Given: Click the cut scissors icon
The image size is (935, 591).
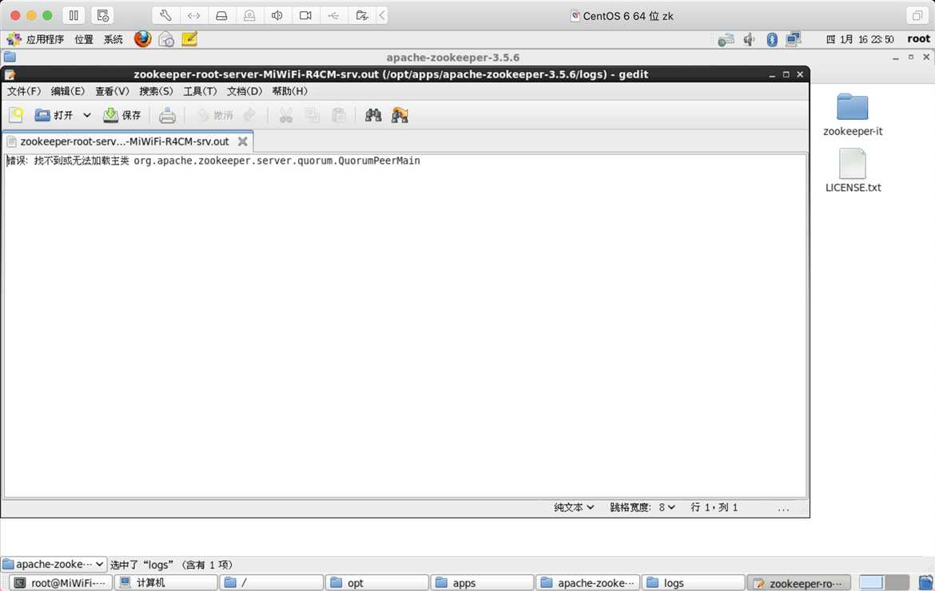Looking at the screenshot, I should tap(285, 115).
